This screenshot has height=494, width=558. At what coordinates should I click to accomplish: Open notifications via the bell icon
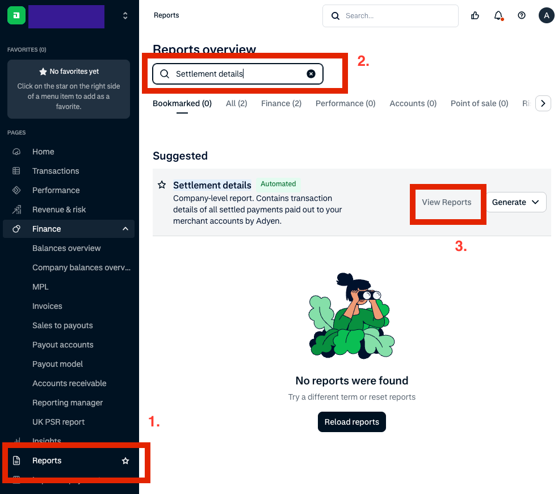click(499, 15)
